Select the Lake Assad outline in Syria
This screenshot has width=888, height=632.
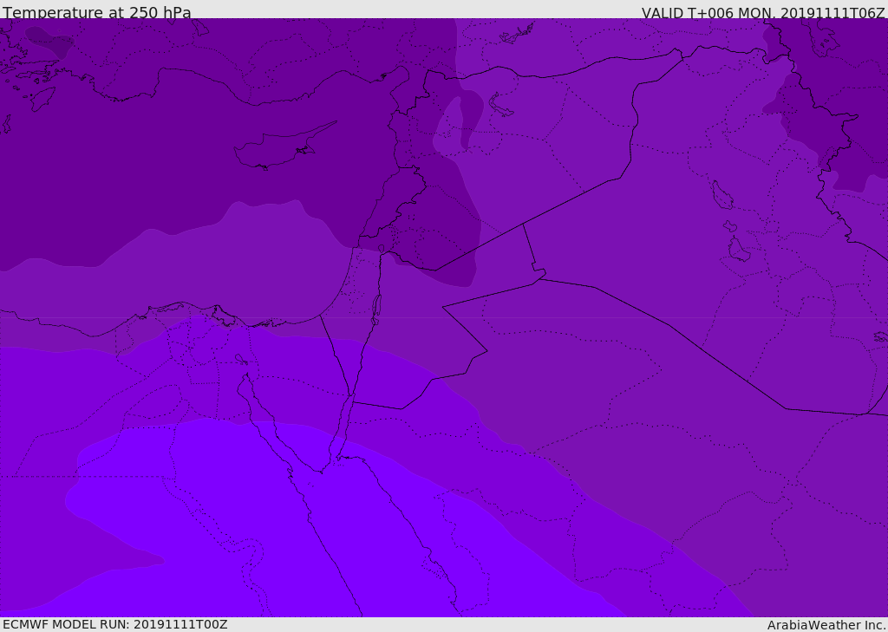(x=501, y=105)
